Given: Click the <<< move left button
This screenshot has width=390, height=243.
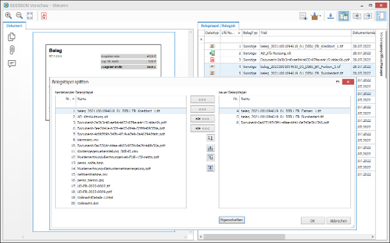Looking at the screenshot, I should pos(202,109).
